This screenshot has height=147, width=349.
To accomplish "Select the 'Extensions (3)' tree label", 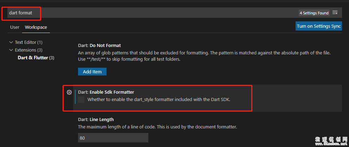I will (x=29, y=50).
